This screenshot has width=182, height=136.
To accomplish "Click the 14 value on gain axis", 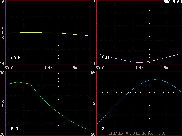I will 2,63.
